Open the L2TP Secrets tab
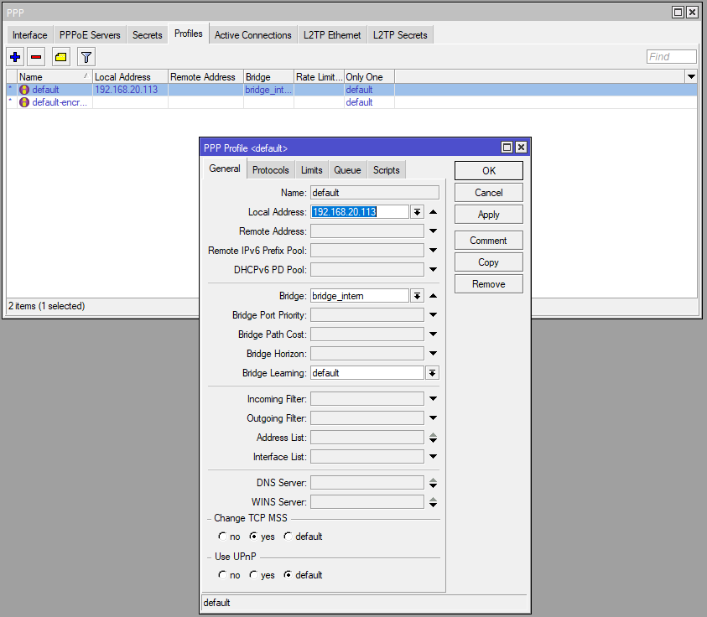The height and width of the screenshot is (617, 707). (x=400, y=35)
